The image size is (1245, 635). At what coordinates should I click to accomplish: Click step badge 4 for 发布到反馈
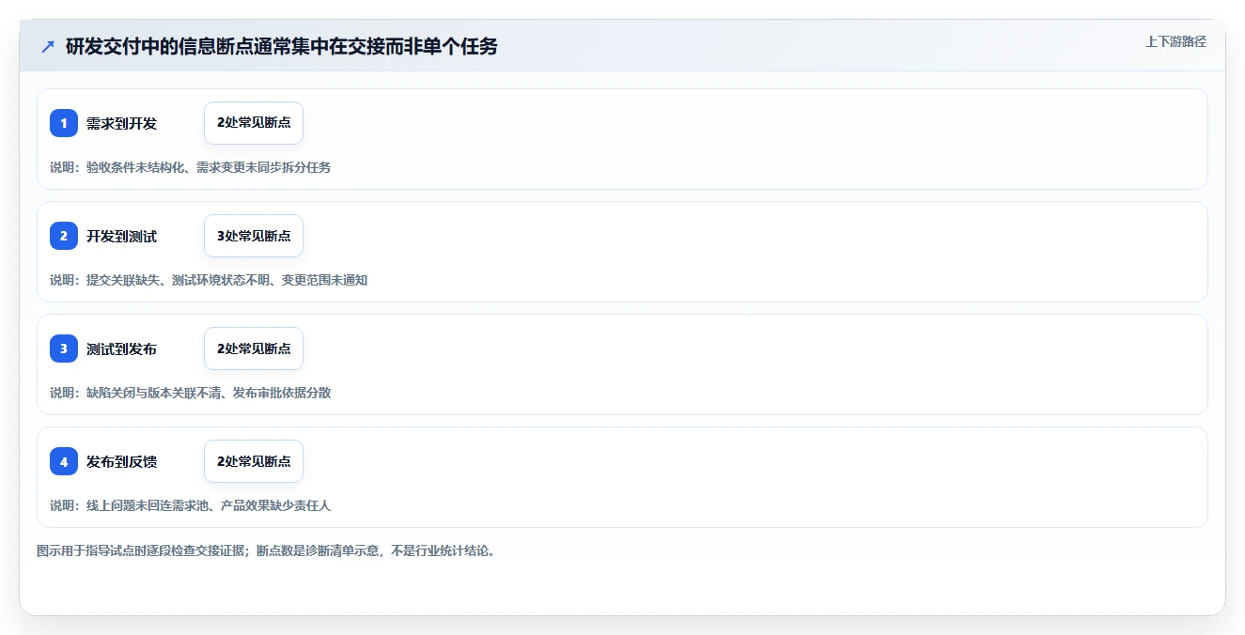pos(64,461)
